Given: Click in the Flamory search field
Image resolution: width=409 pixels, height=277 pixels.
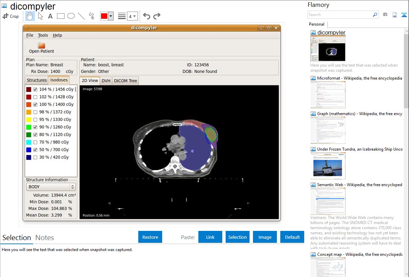Looking at the screenshot, I should (340, 15).
